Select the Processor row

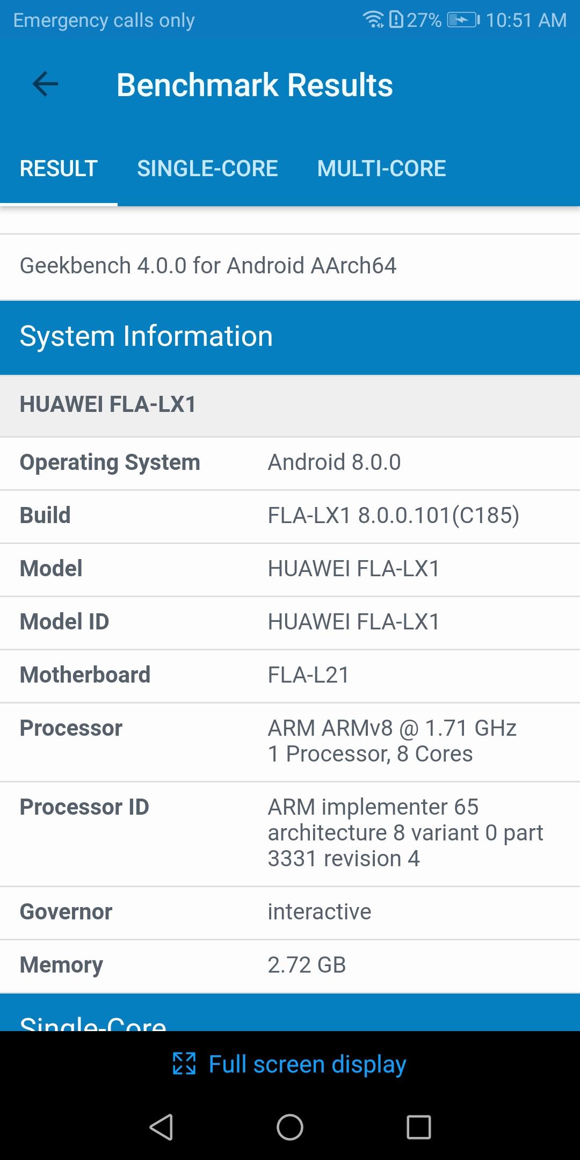[x=290, y=741]
